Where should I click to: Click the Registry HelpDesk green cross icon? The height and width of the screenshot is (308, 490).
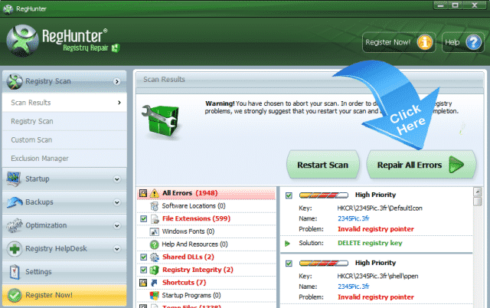(x=14, y=248)
